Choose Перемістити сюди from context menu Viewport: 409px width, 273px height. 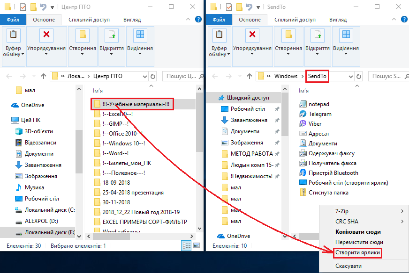coord(359,242)
